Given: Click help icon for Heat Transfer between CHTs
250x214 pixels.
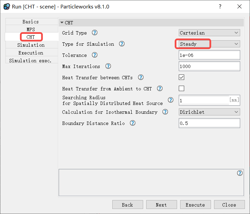Looking at the screenshot, I should click(x=140, y=78).
